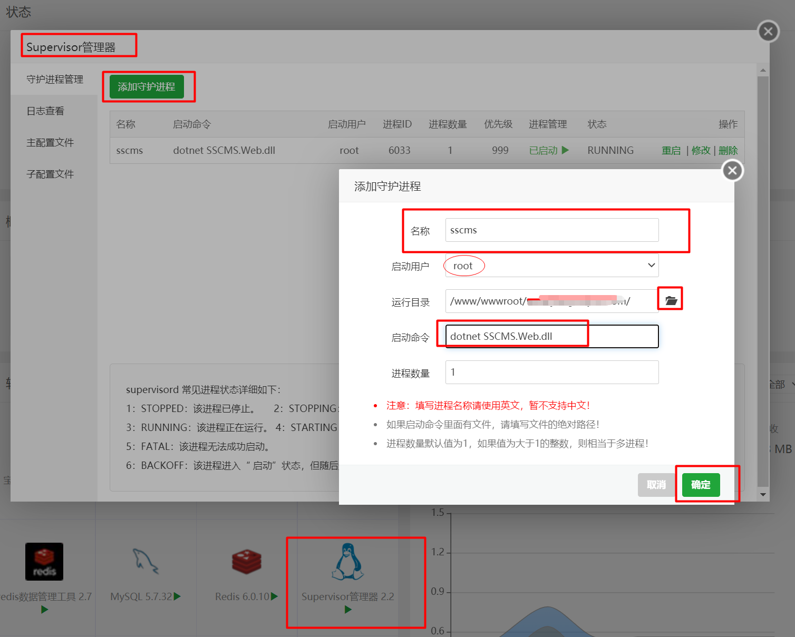Click the folder browse icon for run directory
The width and height of the screenshot is (795, 637).
pyautogui.click(x=671, y=300)
